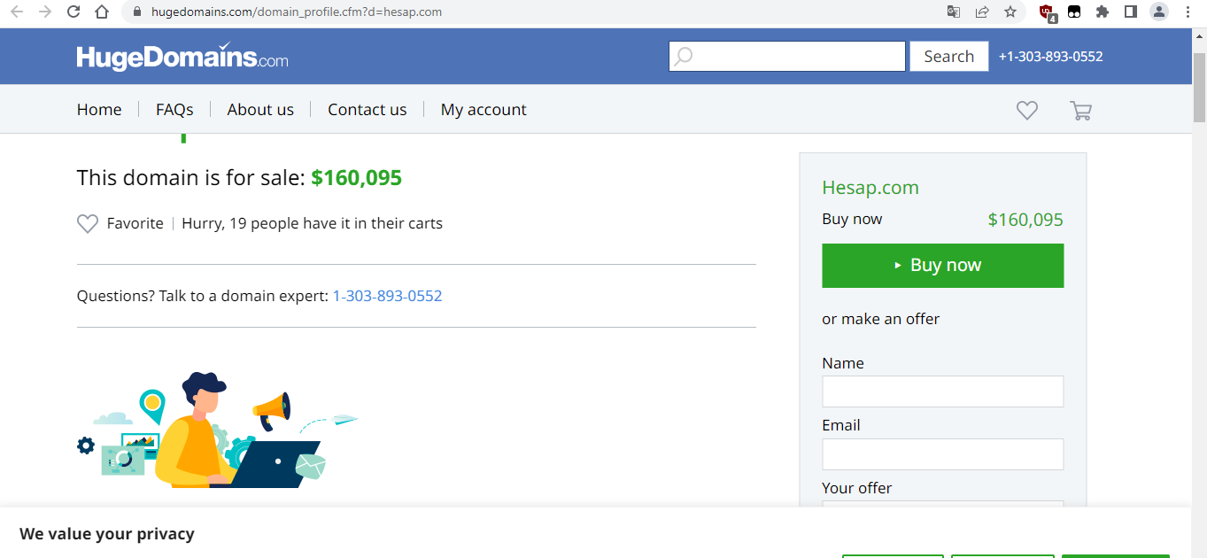
Task: Click the header phone number +1-303-893-0552
Action: click(1051, 57)
